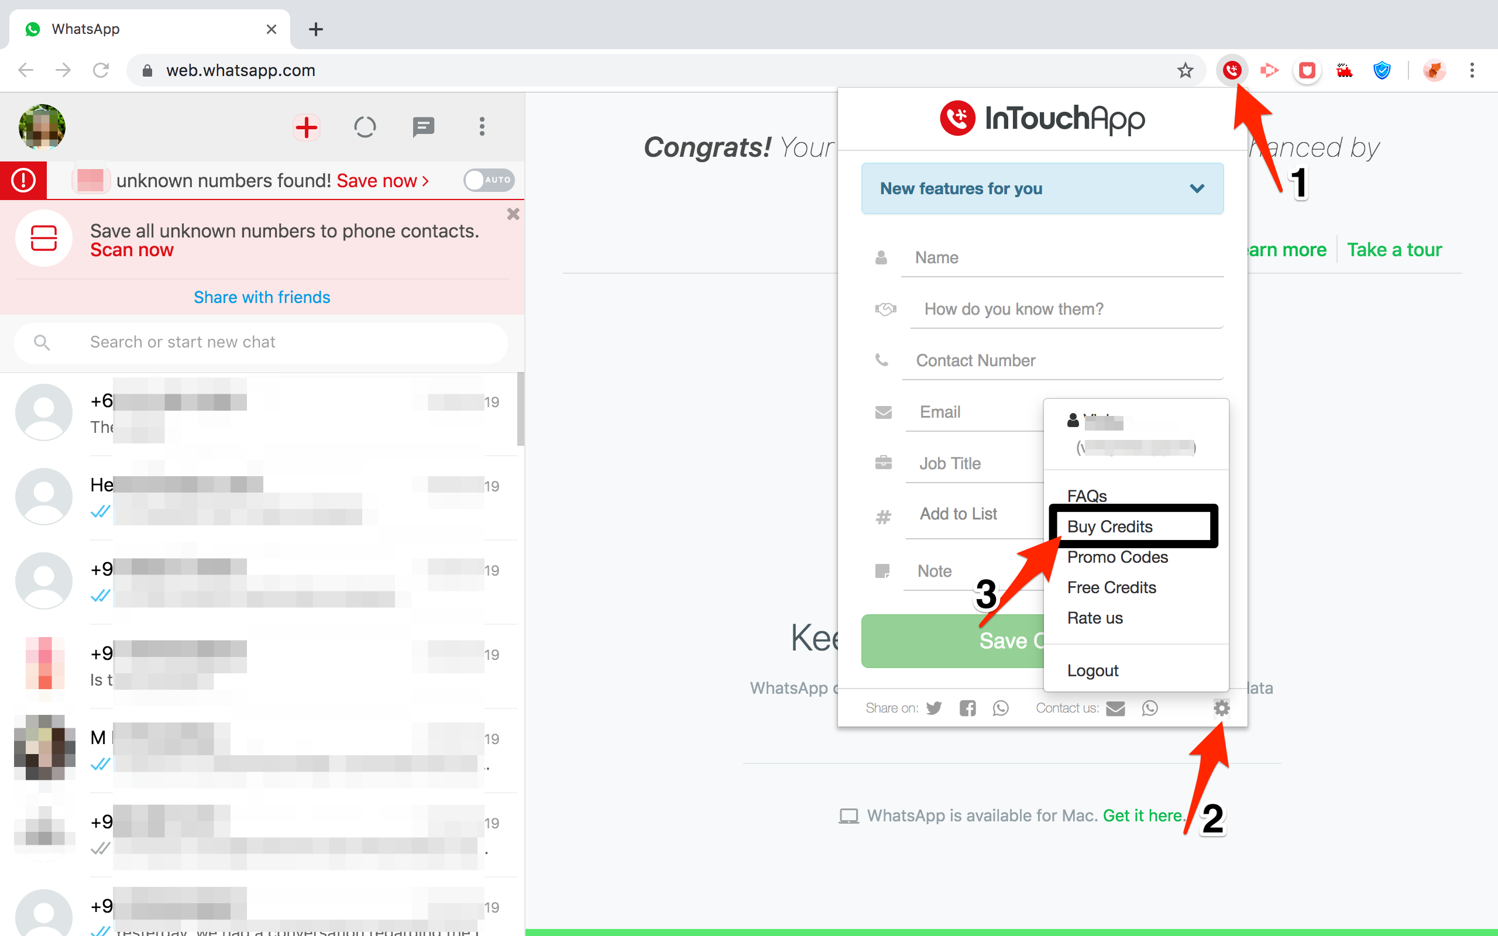Screen dimensions: 1498x936
Task: Choose Logout from the settings menu
Action: coord(1092,670)
